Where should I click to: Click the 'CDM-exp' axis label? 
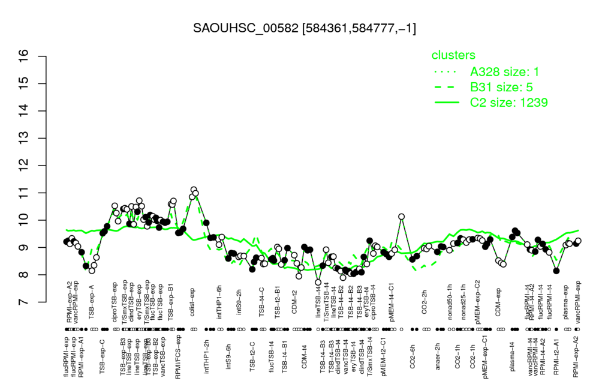click(498, 301)
